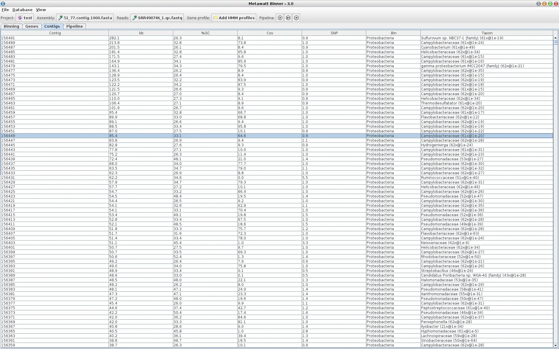Click the scrollbar down arrow at bottom
559x349 pixels.
[555, 346]
